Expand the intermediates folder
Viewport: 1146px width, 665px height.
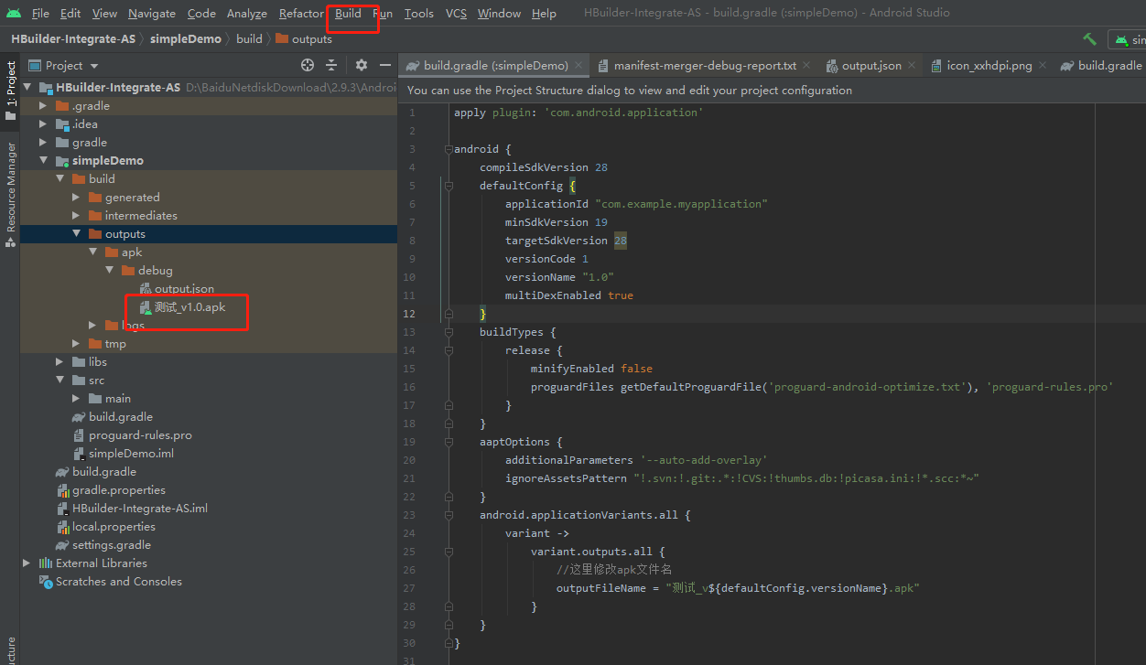pyautogui.click(x=76, y=215)
